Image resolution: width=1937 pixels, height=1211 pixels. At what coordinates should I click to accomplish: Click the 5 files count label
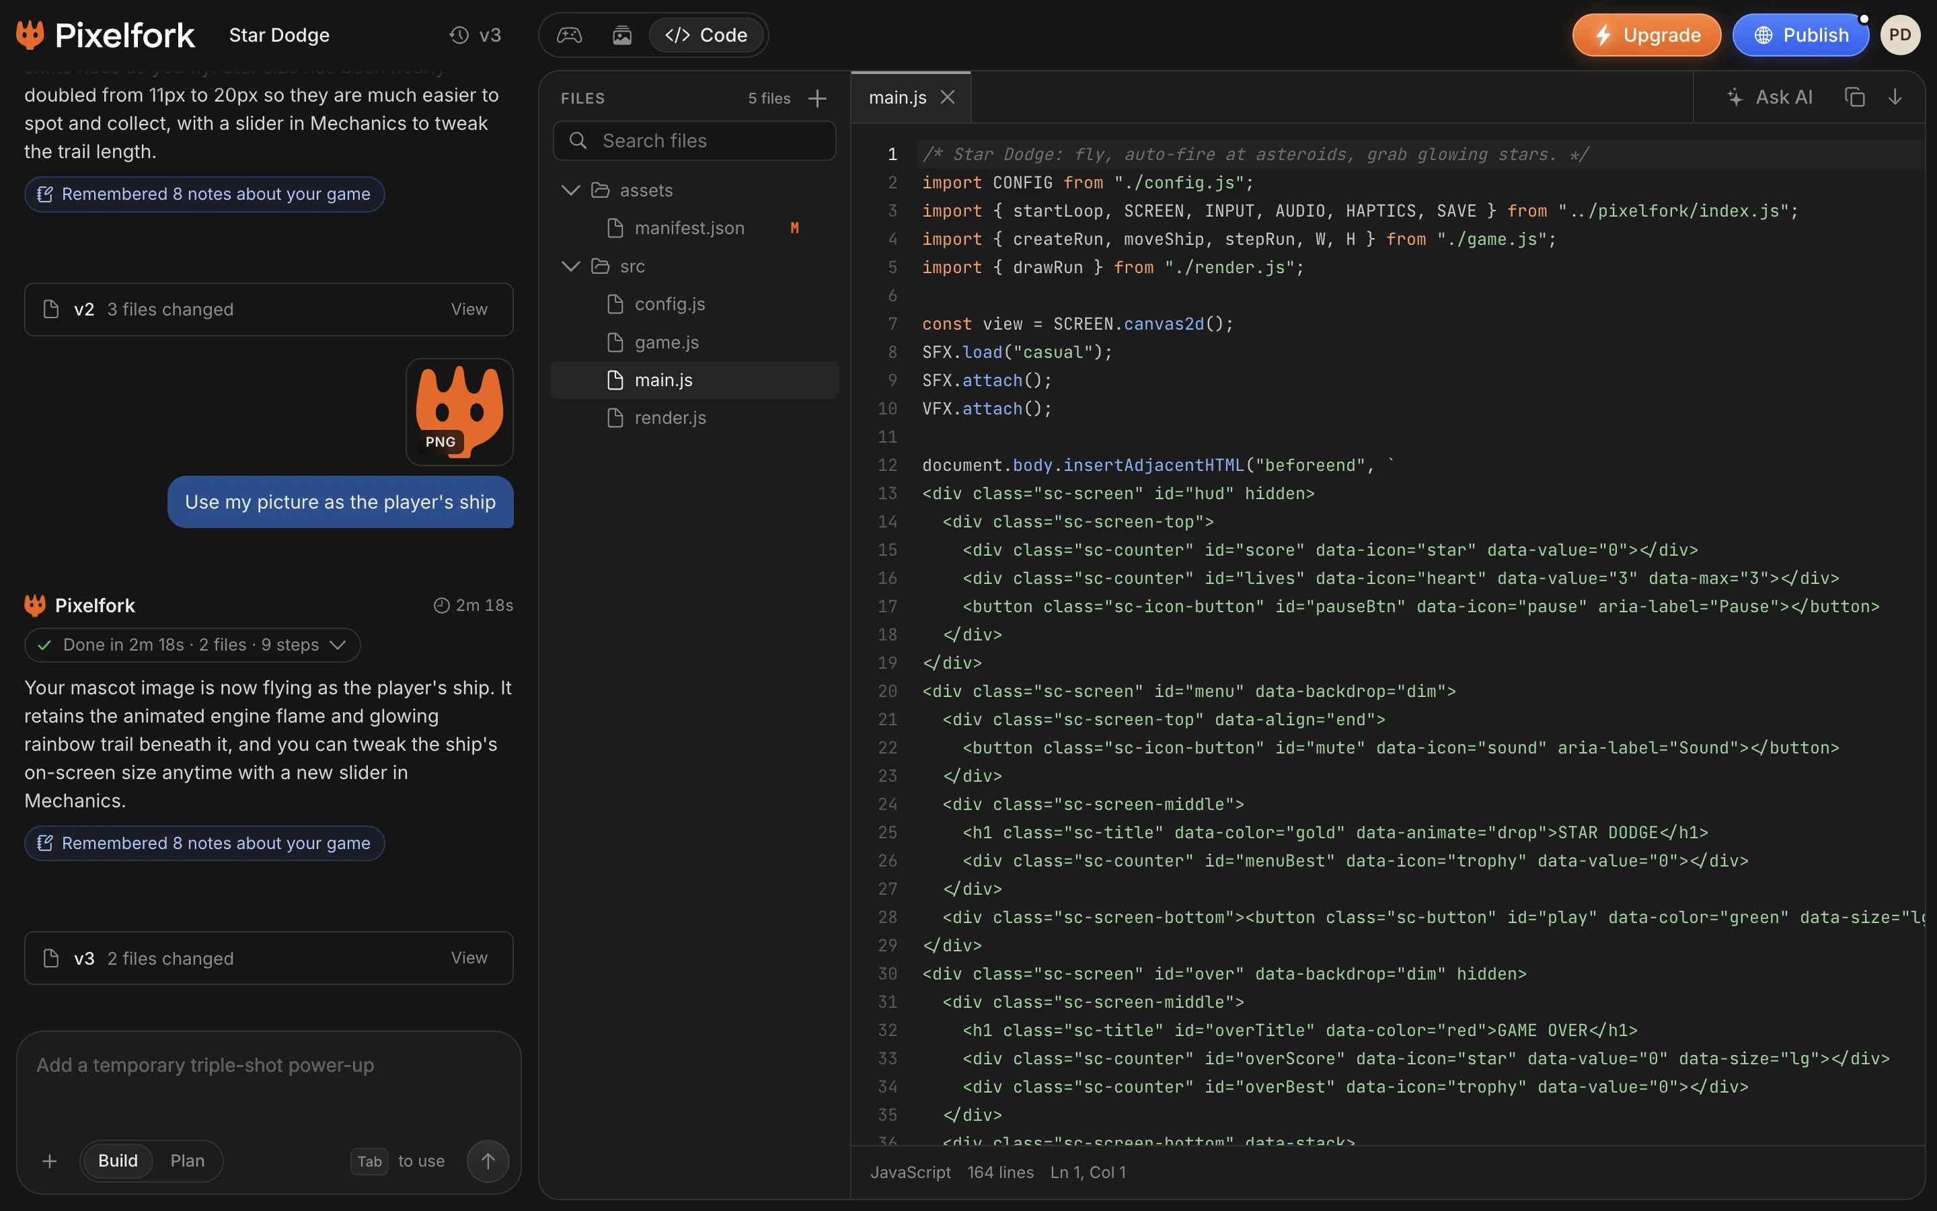point(769,98)
